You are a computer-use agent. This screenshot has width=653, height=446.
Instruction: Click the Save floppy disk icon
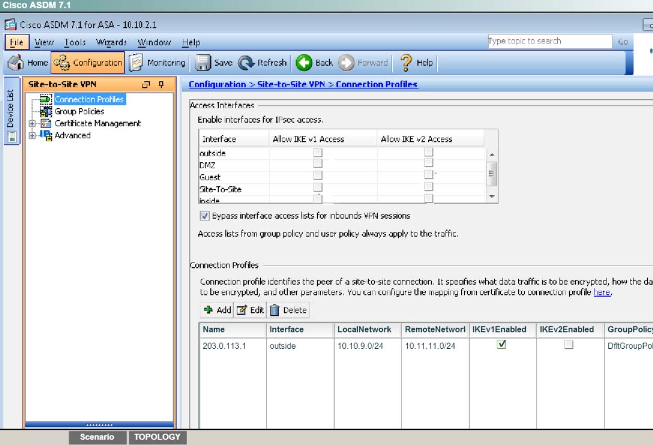pyautogui.click(x=203, y=63)
